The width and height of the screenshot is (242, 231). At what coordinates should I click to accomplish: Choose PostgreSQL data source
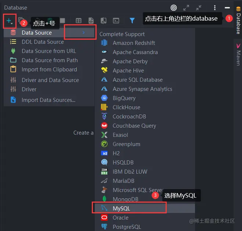145,227
